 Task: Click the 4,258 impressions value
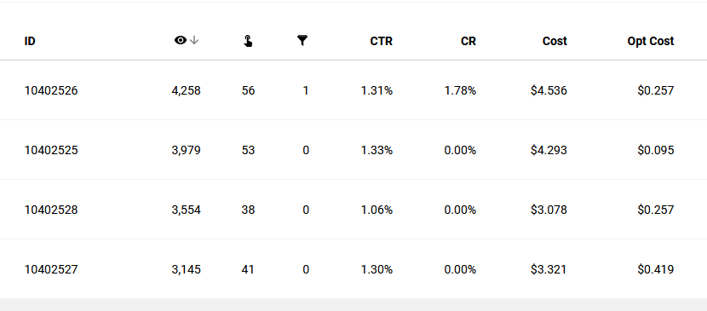(x=187, y=90)
